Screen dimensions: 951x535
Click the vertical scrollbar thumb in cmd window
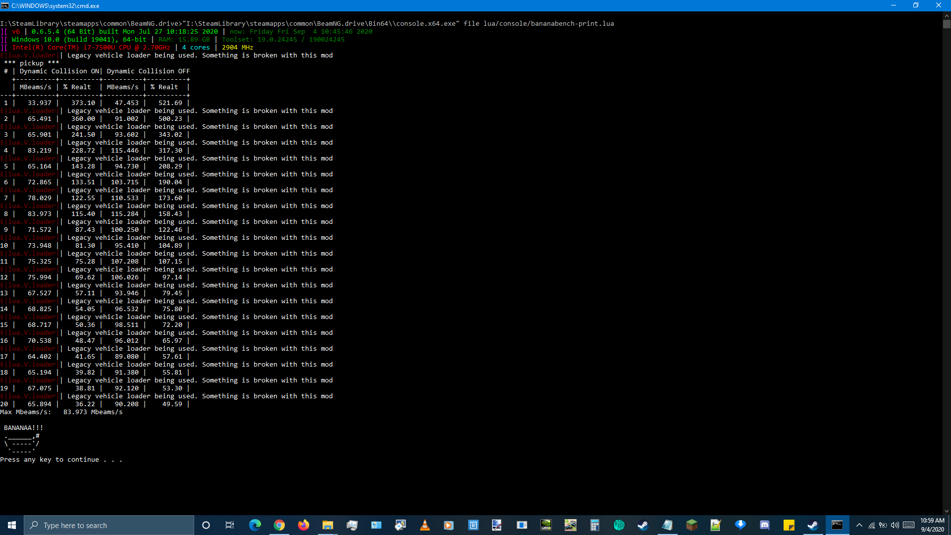[947, 24]
